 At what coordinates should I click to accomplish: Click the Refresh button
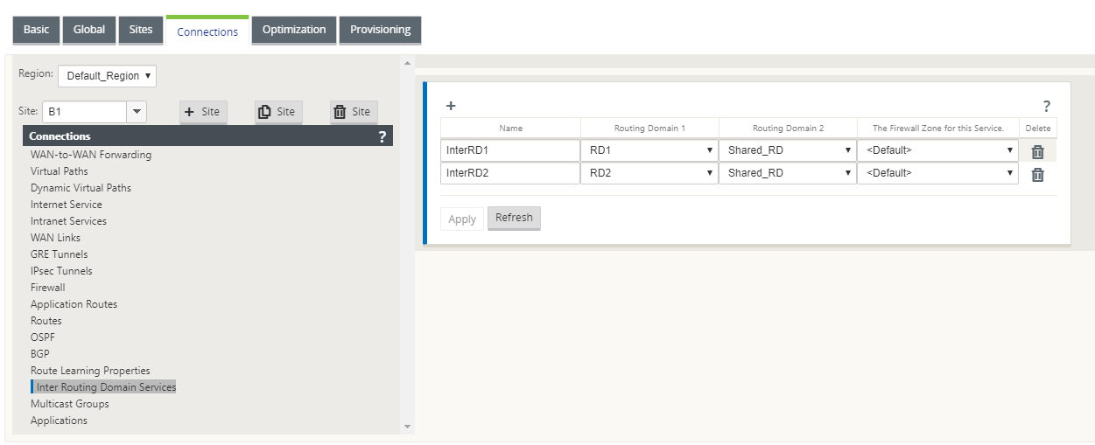coord(514,218)
